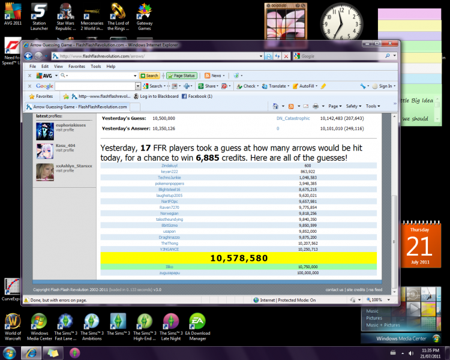Expand the Google toolbar search box dropdown
The height and width of the screenshot is (360, 450).
point(138,86)
